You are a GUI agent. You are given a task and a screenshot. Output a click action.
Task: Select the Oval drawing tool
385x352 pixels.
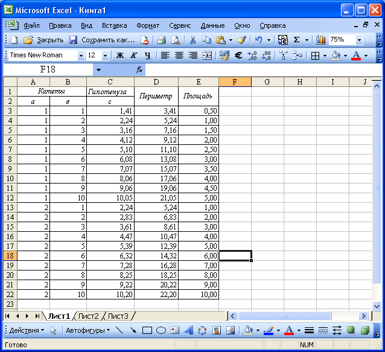point(161,330)
